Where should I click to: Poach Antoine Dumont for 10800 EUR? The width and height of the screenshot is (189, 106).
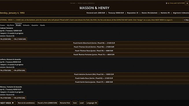click(x=94, y=74)
